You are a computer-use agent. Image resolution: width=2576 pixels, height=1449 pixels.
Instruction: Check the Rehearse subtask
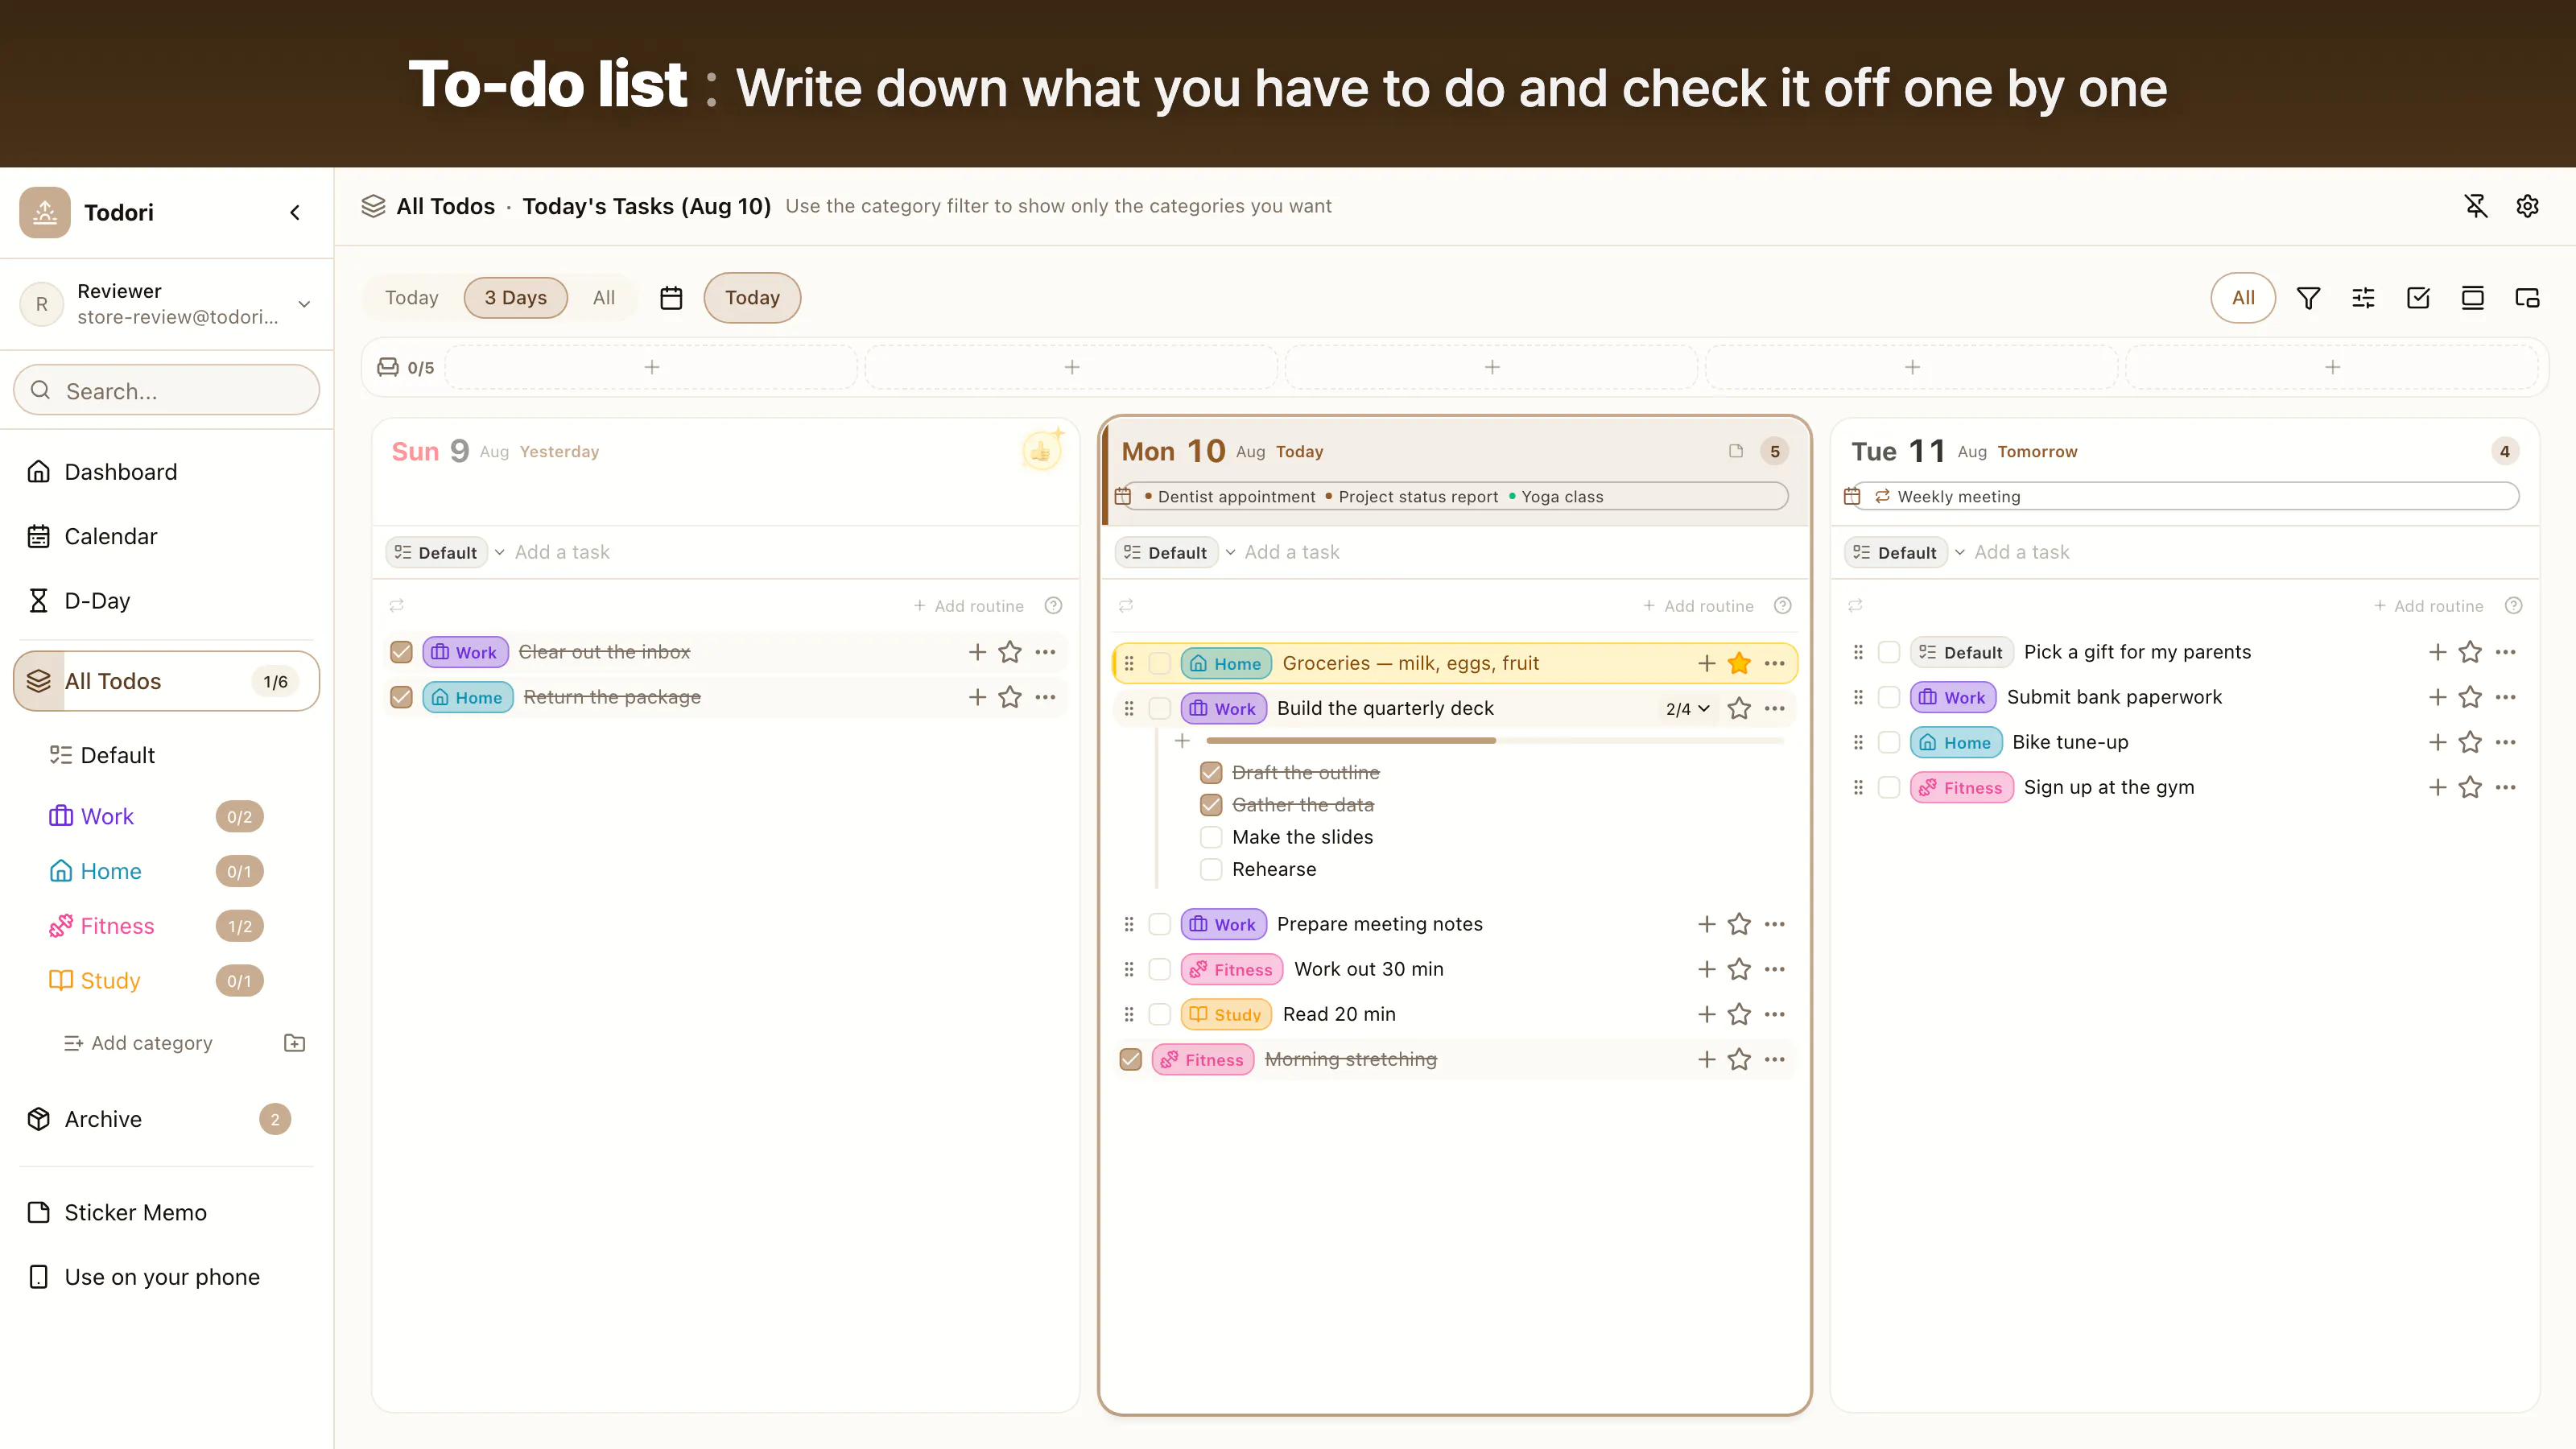[1211, 869]
